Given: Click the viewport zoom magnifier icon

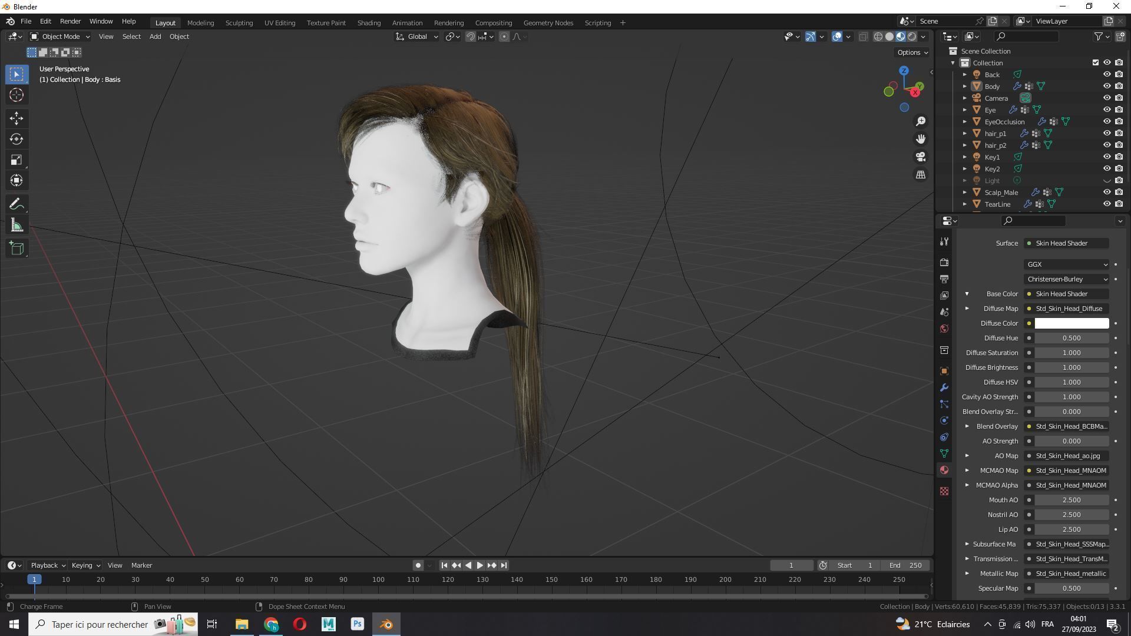Looking at the screenshot, I should (920, 121).
